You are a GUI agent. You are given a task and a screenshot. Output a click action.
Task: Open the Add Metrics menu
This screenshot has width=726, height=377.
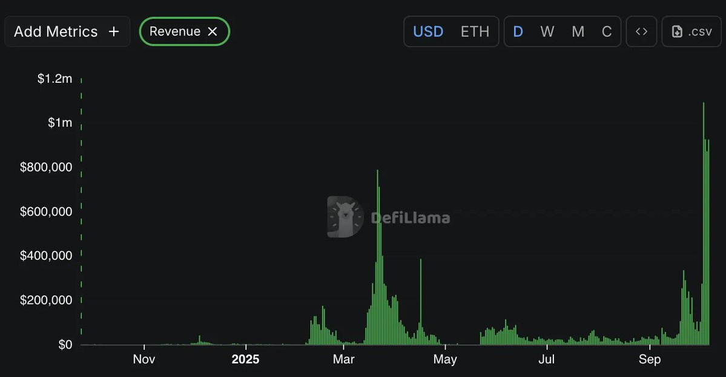pyautogui.click(x=67, y=31)
